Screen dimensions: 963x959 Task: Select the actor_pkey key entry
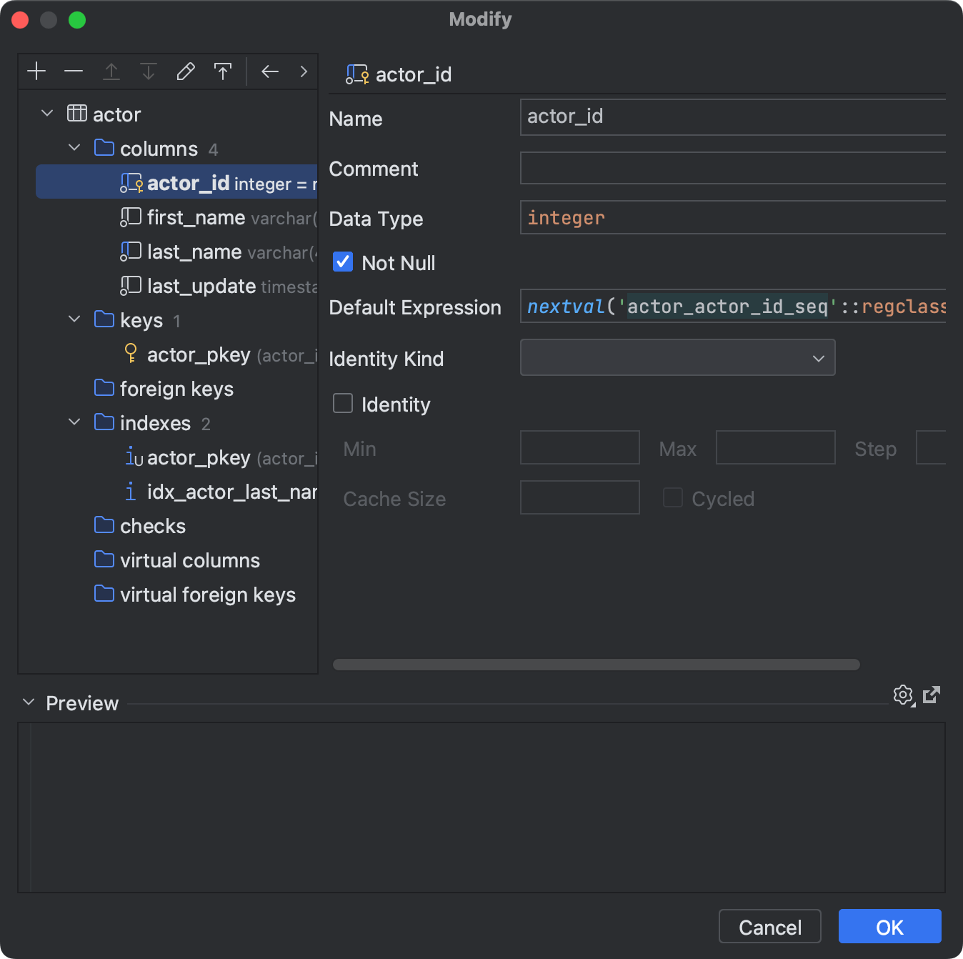[198, 354]
